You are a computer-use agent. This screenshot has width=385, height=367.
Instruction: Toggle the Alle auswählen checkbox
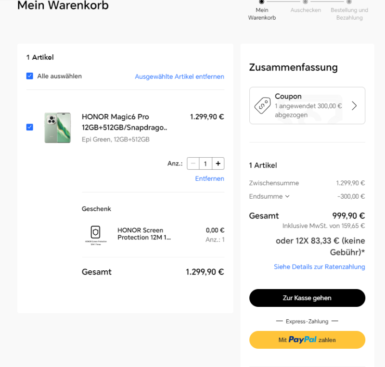coord(30,76)
